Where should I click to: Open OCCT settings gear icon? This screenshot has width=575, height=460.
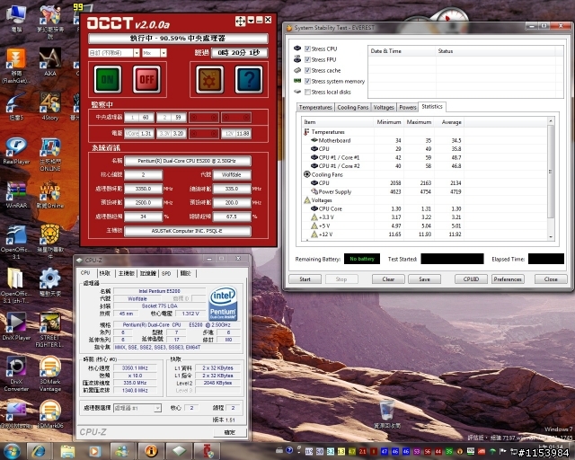pos(208,79)
